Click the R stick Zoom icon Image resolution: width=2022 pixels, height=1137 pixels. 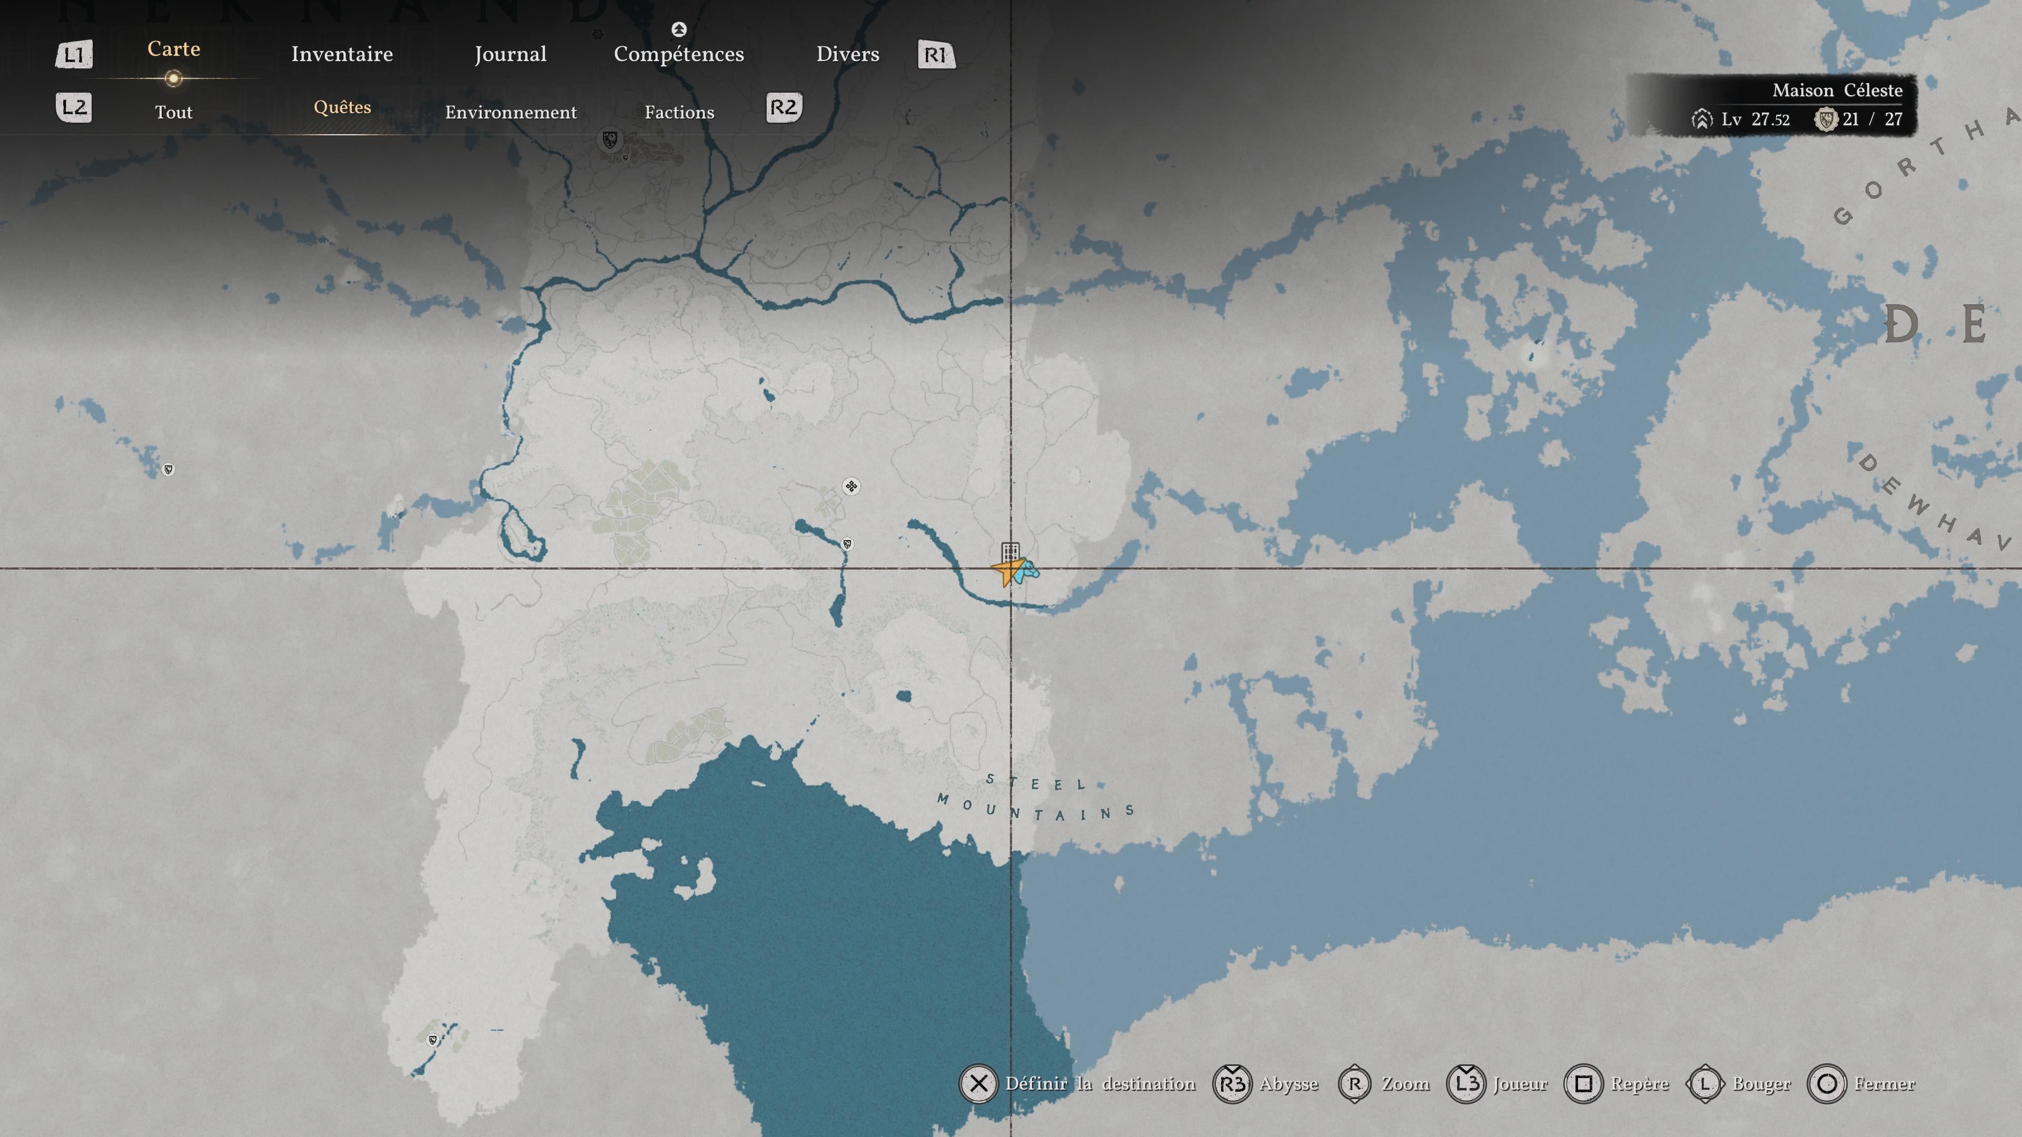point(1355,1084)
